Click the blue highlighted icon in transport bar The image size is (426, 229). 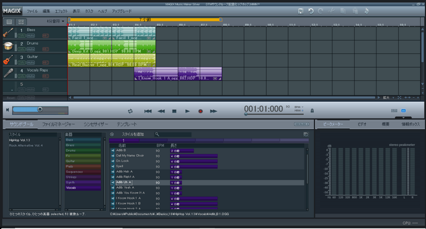click(404, 111)
